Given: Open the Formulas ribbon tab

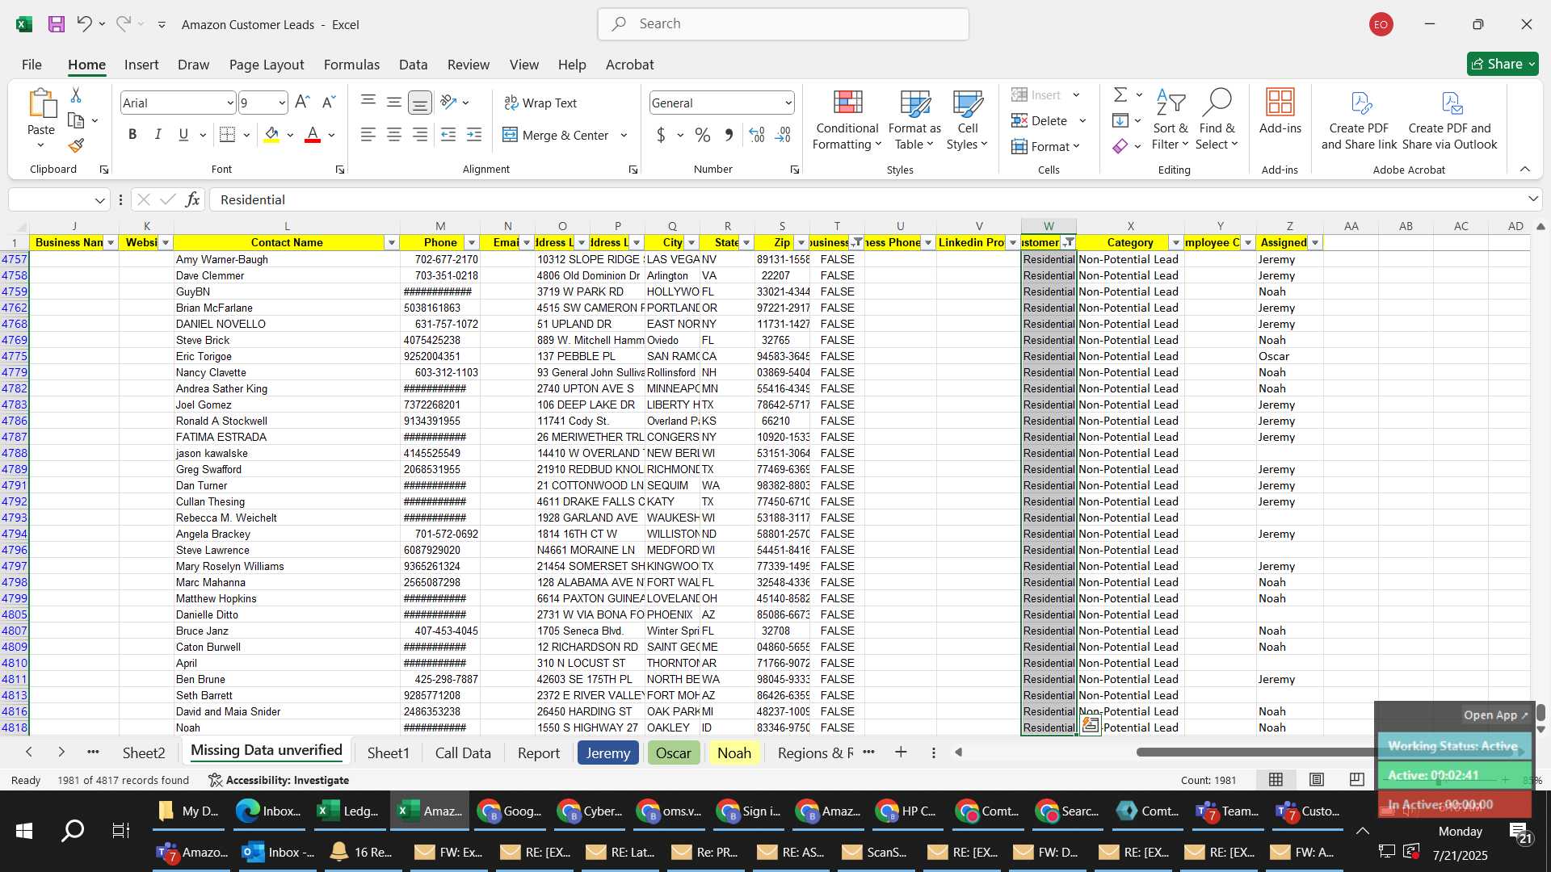Looking at the screenshot, I should [x=351, y=65].
